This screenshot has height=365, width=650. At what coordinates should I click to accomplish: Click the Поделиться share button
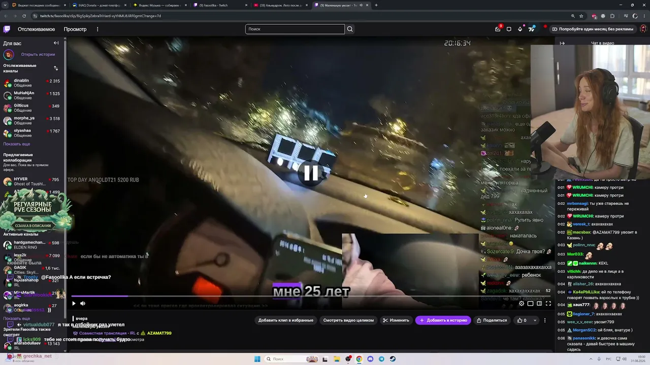click(492, 320)
